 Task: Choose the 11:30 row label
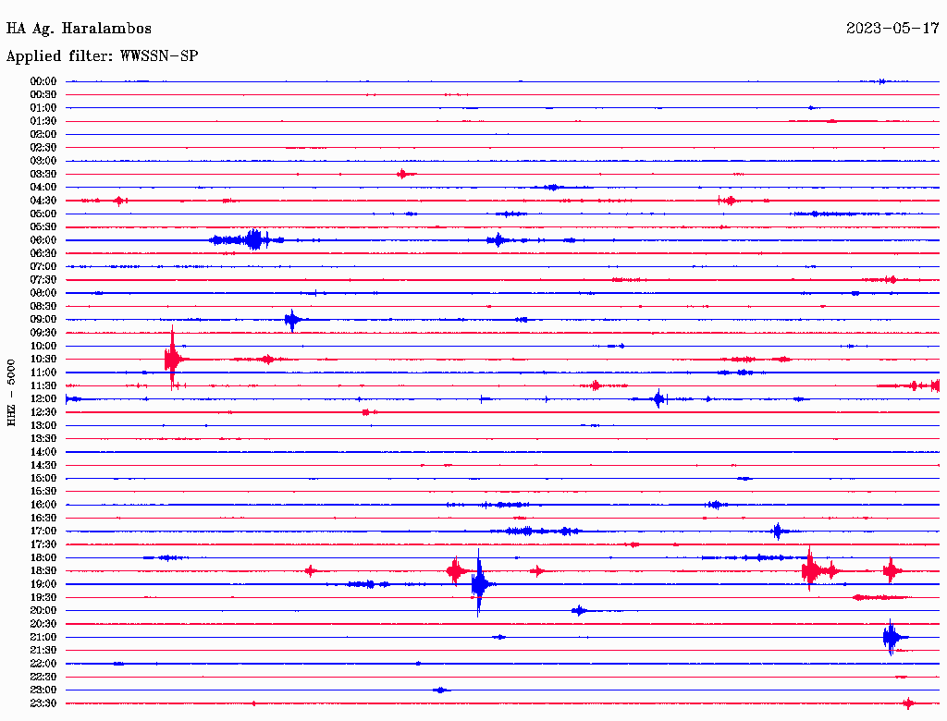click(x=43, y=385)
